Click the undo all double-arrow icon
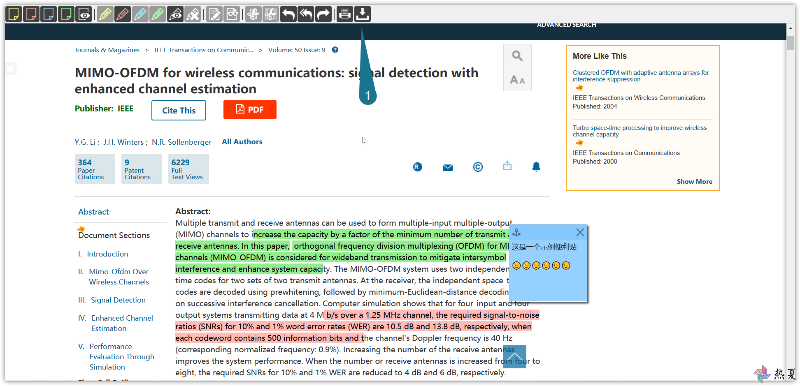This screenshot has width=800, height=386. tap(306, 14)
